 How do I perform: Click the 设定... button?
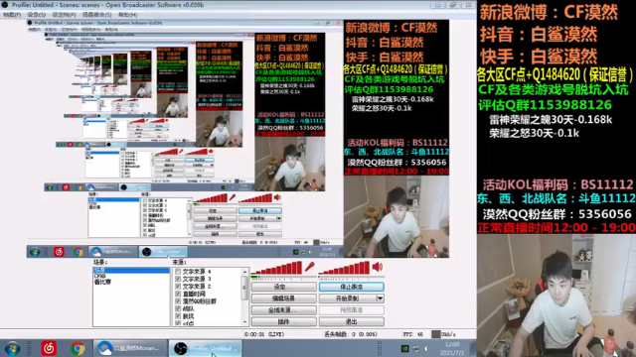coord(283,287)
